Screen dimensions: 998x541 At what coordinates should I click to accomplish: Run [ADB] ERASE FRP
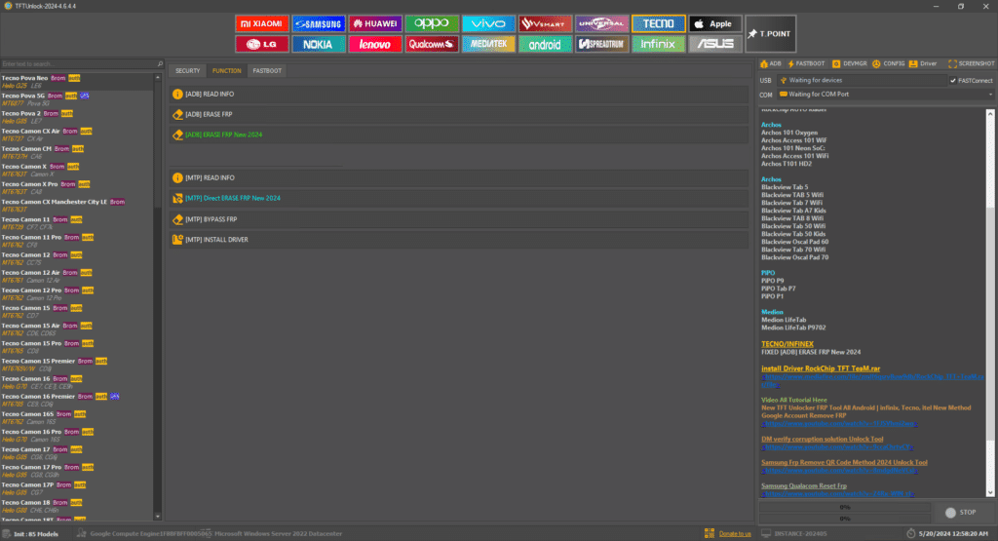click(460, 115)
